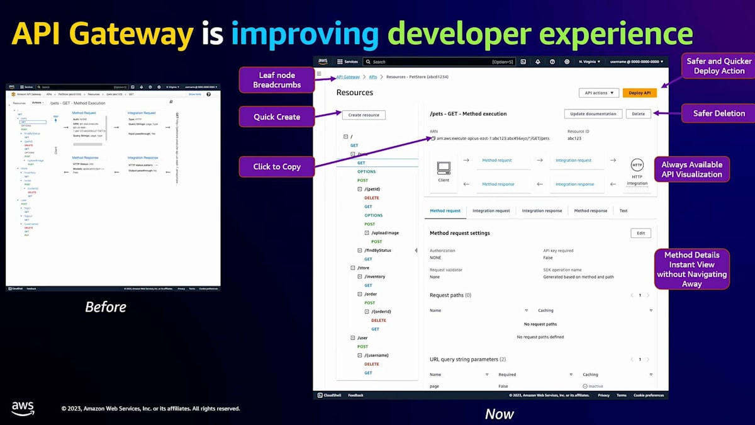Click the HTTP integration circle icon
The height and width of the screenshot is (425, 755).
pyautogui.click(x=637, y=166)
